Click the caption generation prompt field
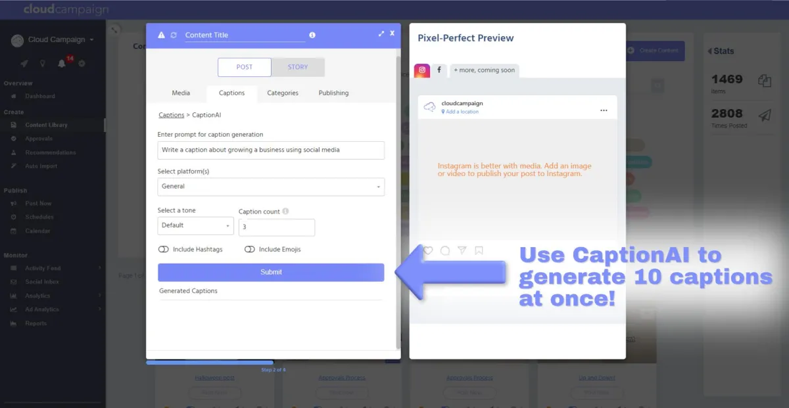Viewport: 789px width, 408px height. [271, 150]
